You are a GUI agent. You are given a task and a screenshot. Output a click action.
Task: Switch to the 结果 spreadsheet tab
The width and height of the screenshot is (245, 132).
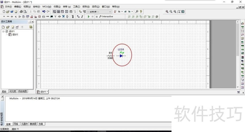click(9, 124)
